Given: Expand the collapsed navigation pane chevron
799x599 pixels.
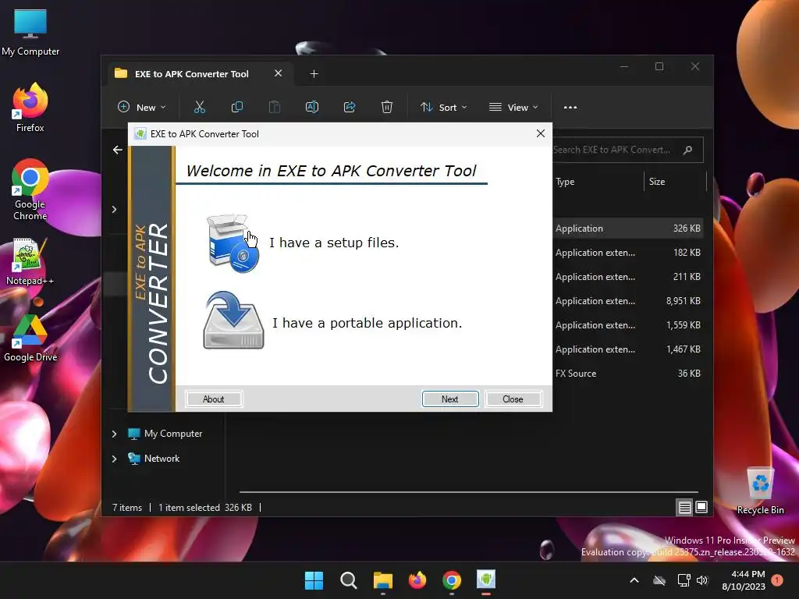Looking at the screenshot, I should (x=114, y=209).
